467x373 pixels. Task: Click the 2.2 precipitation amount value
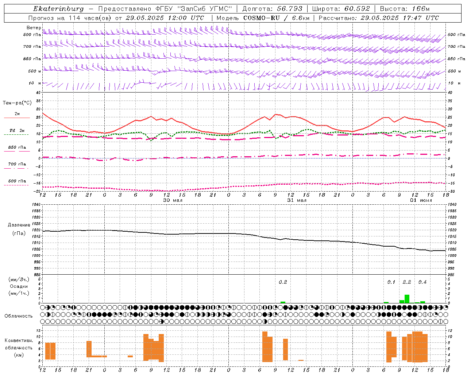(x=407, y=282)
